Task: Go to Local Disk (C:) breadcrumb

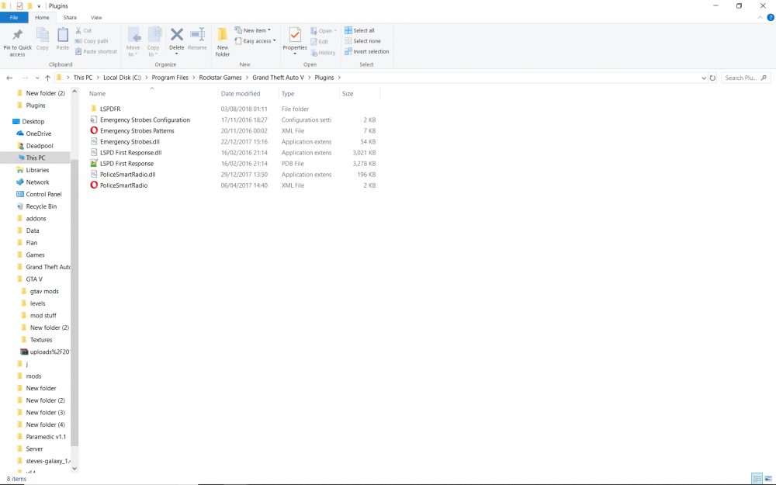Action: [122, 78]
